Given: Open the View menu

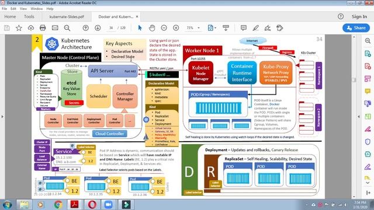Looking at the screenshot, I should pyautogui.click(x=23, y=9).
